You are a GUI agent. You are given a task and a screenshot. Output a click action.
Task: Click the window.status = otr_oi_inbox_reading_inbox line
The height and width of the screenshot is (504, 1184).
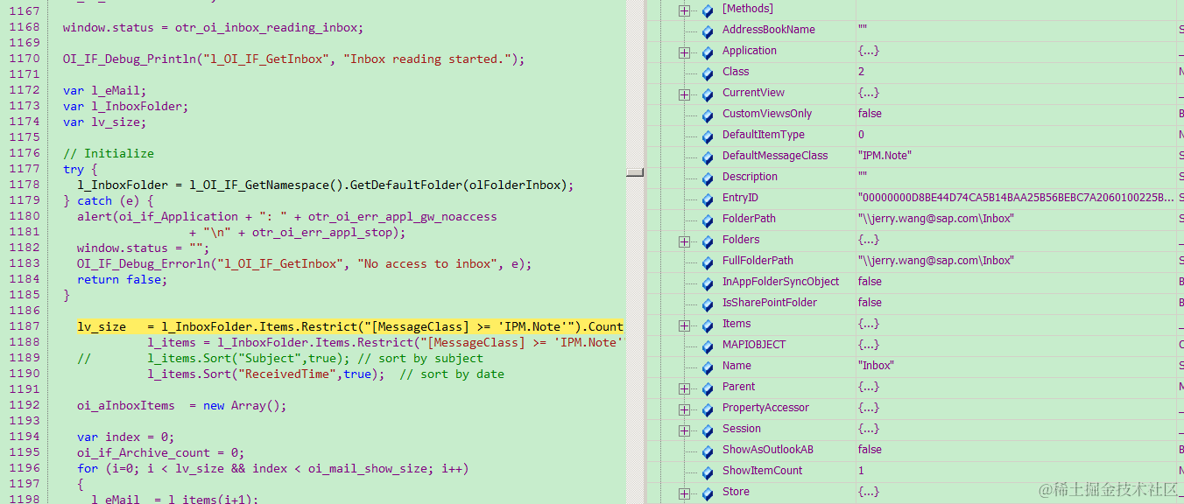click(213, 27)
